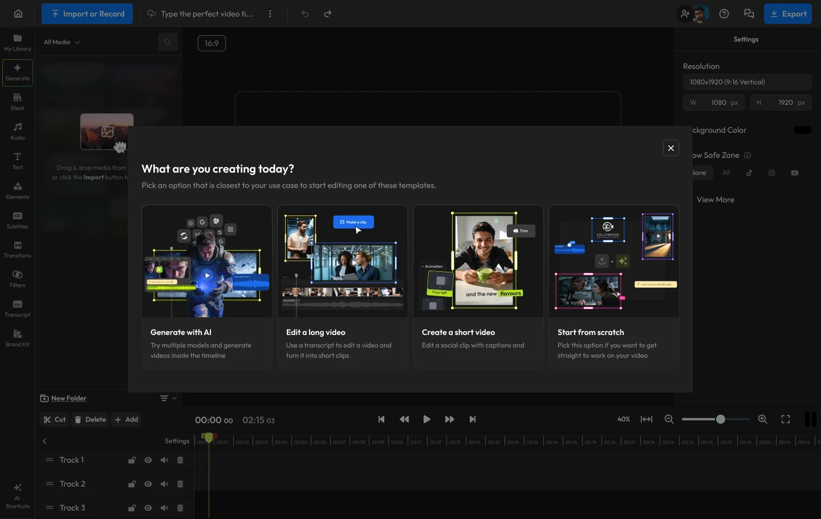Open the help question mark icon
Viewport: 821px width, 519px height.
tap(724, 14)
